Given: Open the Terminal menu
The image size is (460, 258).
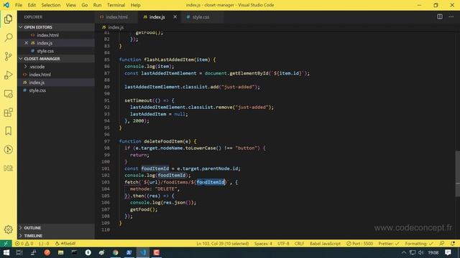Looking at the screenshot, I should (116, 5).
